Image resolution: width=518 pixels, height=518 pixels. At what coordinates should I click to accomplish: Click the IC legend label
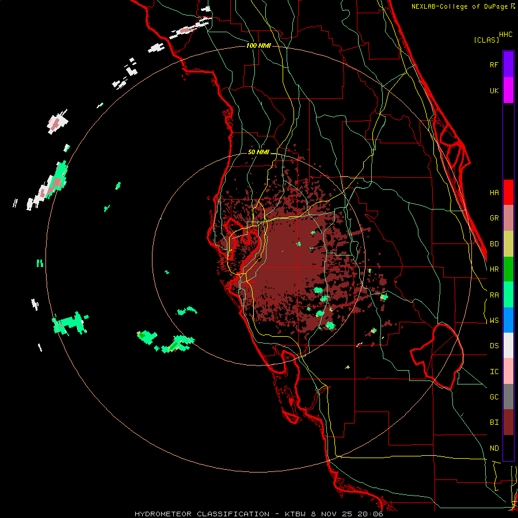click(494, 372)
